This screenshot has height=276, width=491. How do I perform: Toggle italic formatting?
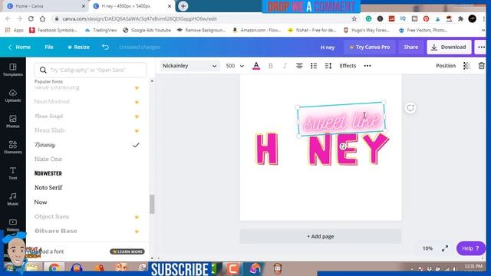pyautogui.click(x=285, y=66)
